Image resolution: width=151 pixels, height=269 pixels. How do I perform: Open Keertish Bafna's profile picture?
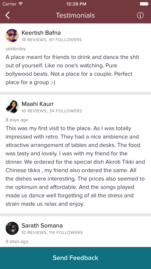12,36
